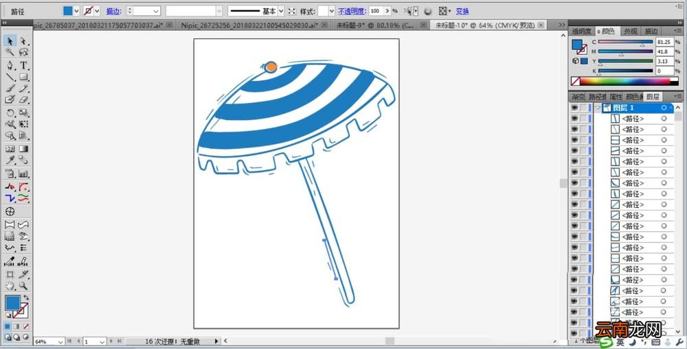This screenshot has width=687, height=349.
Task: Open the 透明度 panel tab
Action: pyautogui.click(x=581, y=32)
